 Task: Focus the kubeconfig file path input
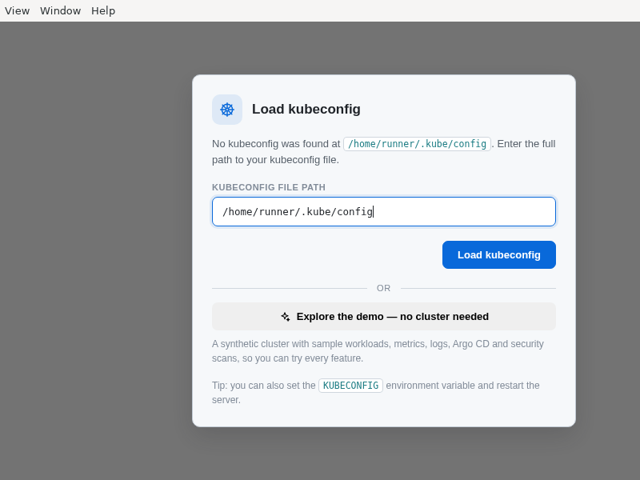pyautogui.click(x=384, y=212)
